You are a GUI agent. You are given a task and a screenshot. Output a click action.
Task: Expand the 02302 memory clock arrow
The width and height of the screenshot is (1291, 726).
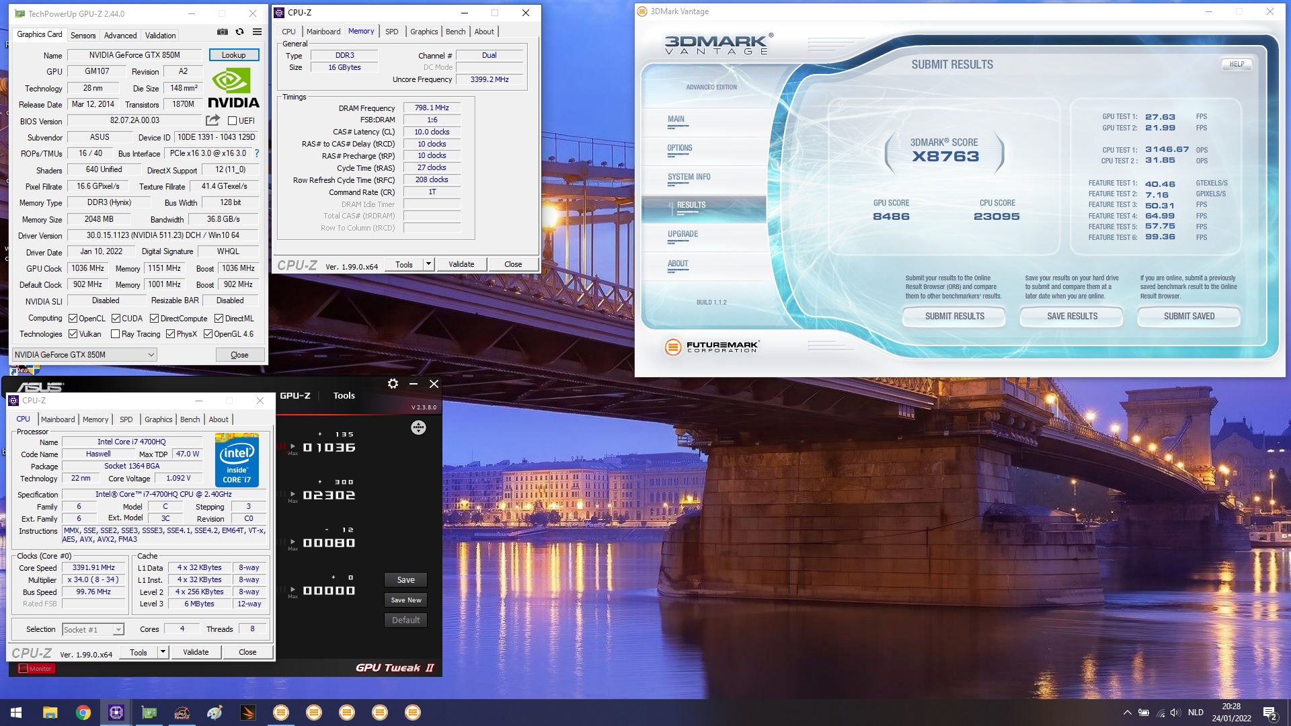[293, 494]
